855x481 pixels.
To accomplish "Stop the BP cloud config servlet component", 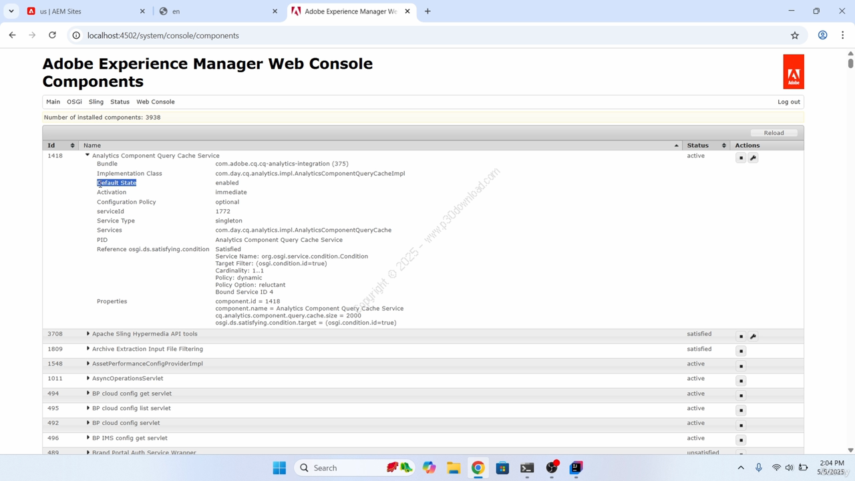I will coord(741,425).
